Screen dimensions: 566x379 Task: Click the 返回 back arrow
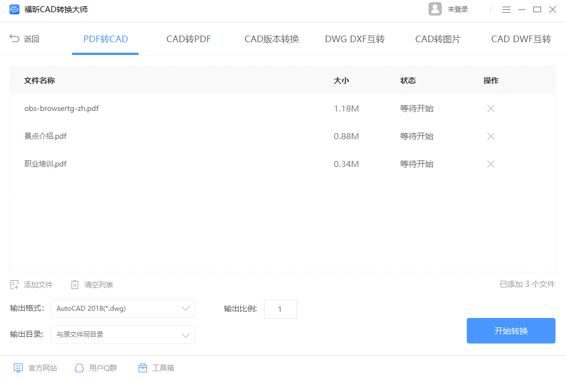14,39
